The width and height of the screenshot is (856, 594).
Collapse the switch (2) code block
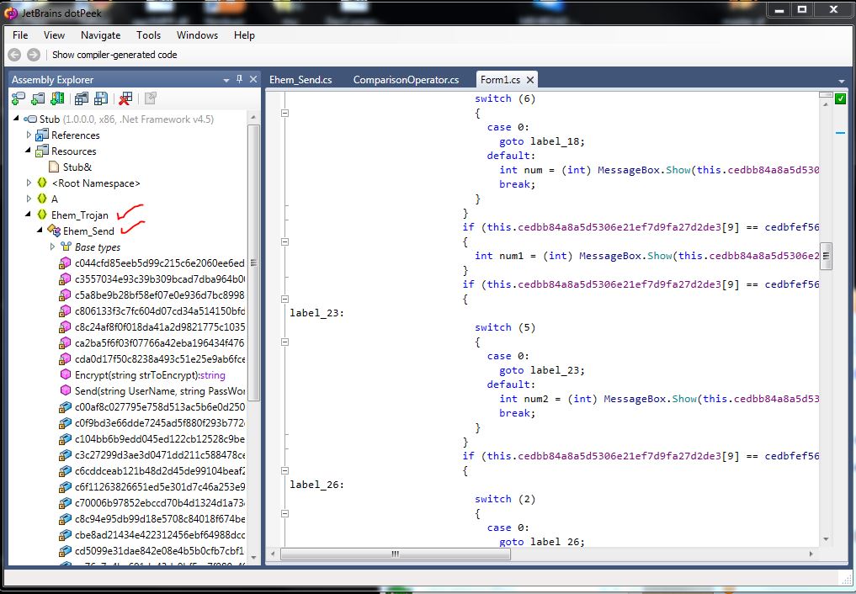point(284,513)
